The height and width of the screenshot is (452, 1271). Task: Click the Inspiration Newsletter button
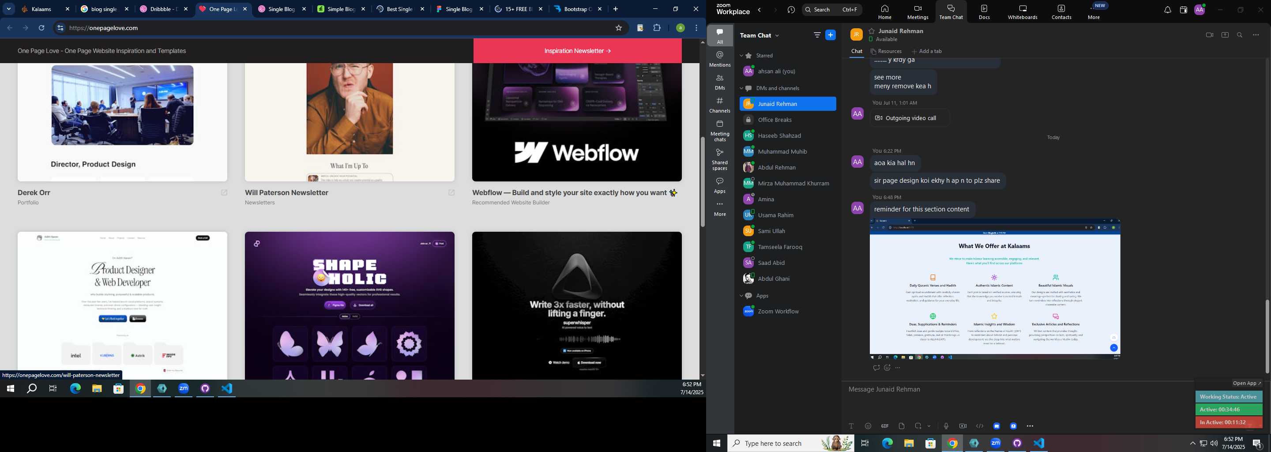click(x=577, y=51)
